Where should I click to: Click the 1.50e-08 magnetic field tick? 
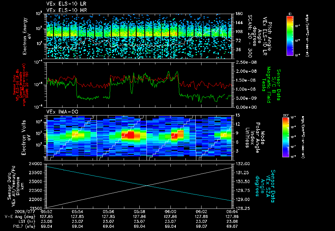(x=246, y=80)
